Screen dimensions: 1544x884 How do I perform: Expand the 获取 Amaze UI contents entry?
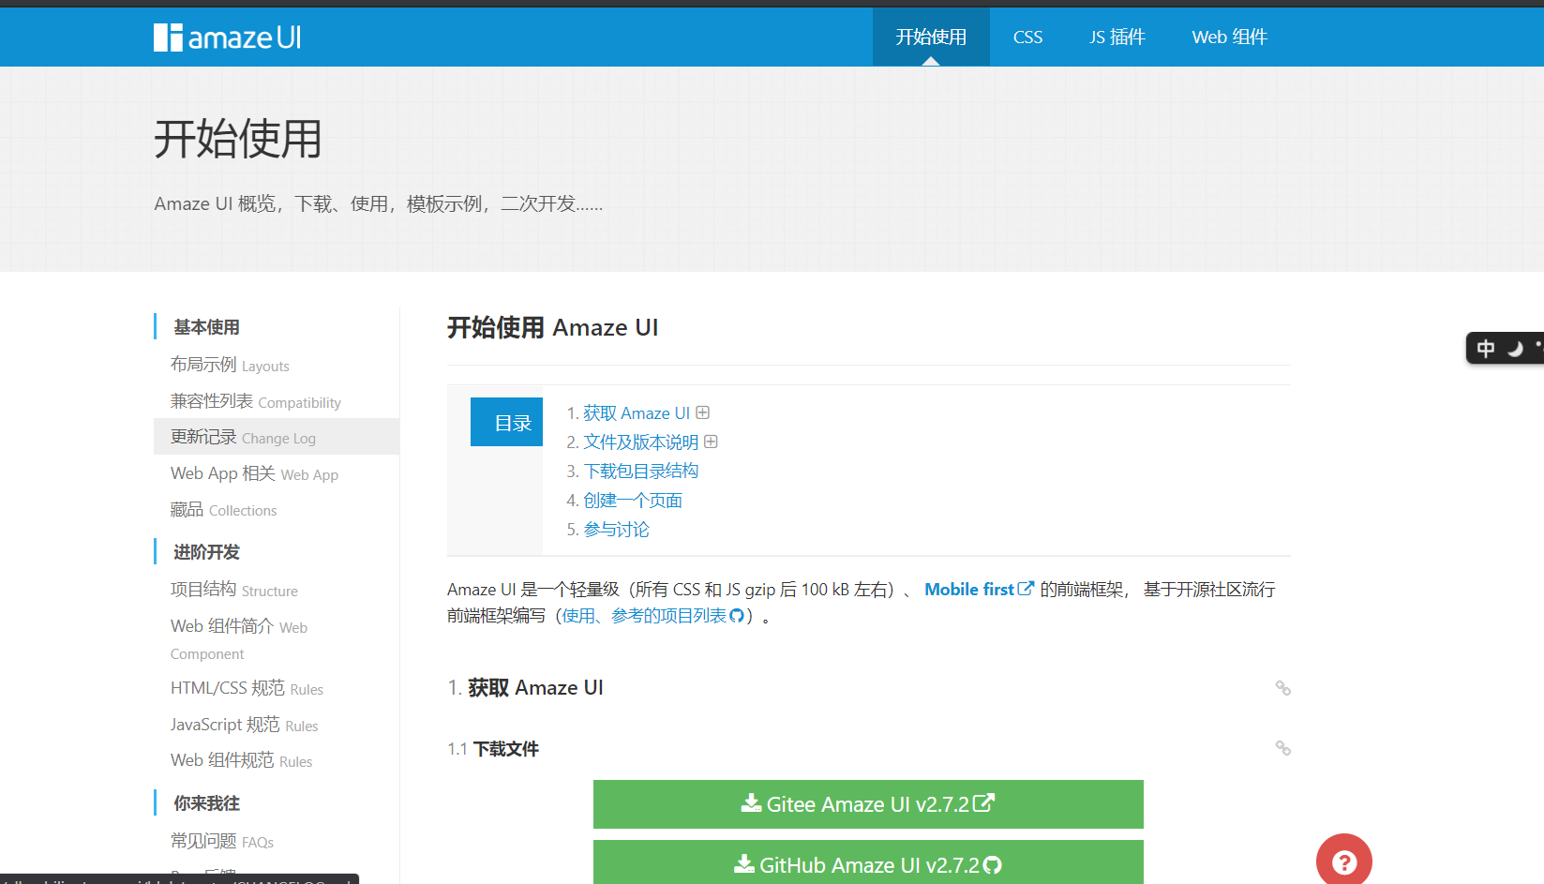click(x=702, y=412)
